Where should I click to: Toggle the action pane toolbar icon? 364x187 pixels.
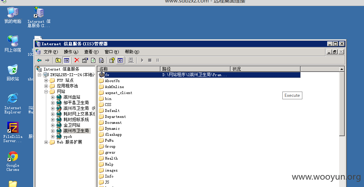[120, 60]
